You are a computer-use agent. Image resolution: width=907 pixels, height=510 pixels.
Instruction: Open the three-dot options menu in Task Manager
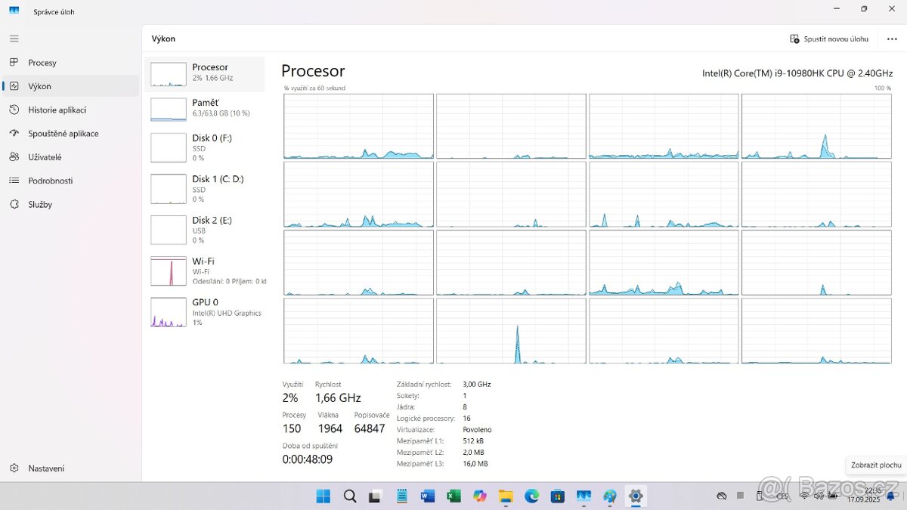pyautogui.click(x=890, y=39)
